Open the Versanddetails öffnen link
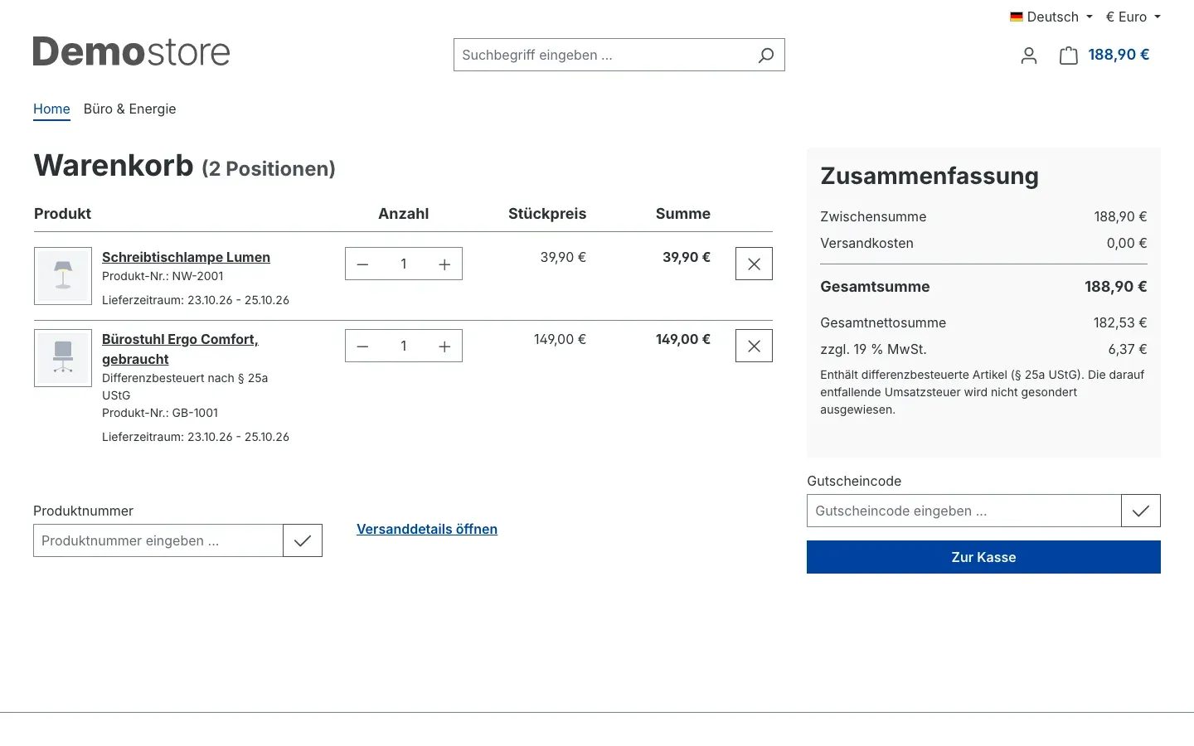This screenshot has width=1194, height=746. 427,529
